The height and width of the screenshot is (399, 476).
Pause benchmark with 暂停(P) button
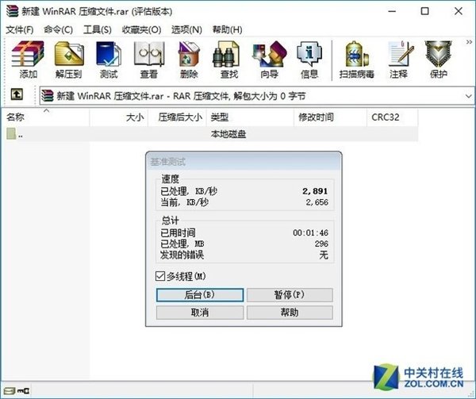click(290, 295)
